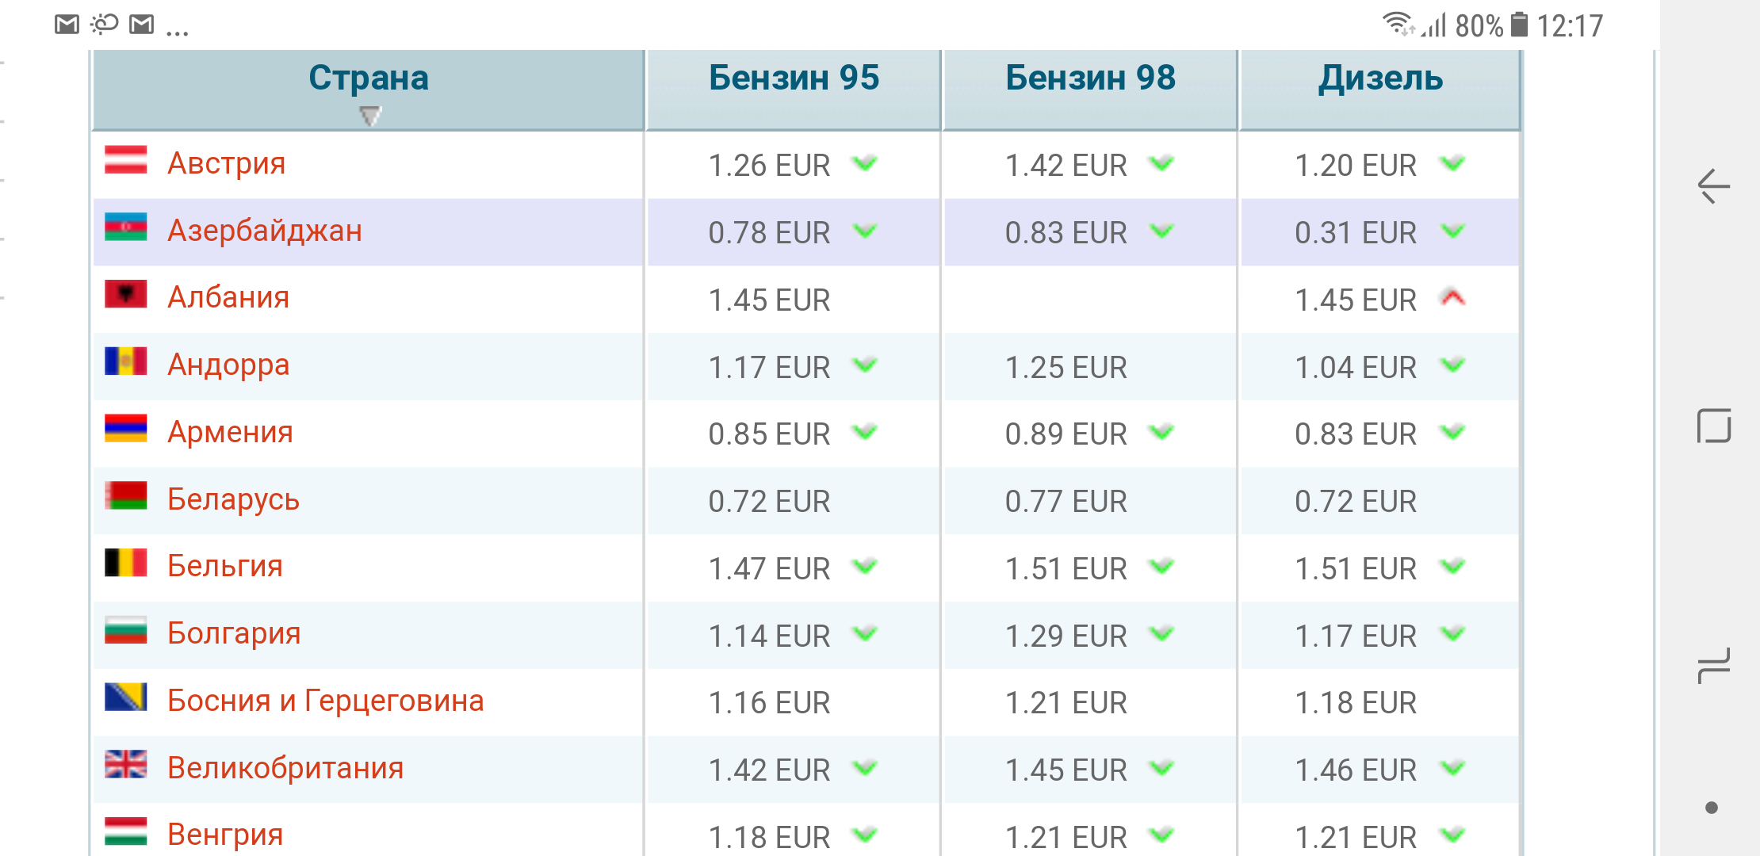Screen dimensions: 1760x856
Task: Tap the Azerbaijan flag icon
Action: 126,228
